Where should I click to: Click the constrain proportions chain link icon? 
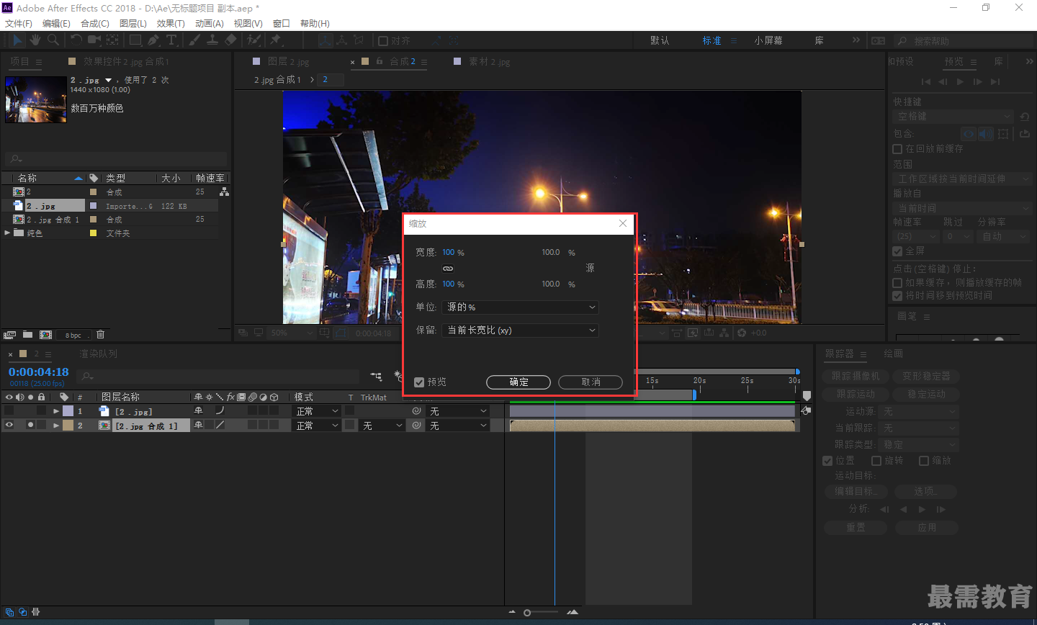pyautogui.click(x=448, y=268)
